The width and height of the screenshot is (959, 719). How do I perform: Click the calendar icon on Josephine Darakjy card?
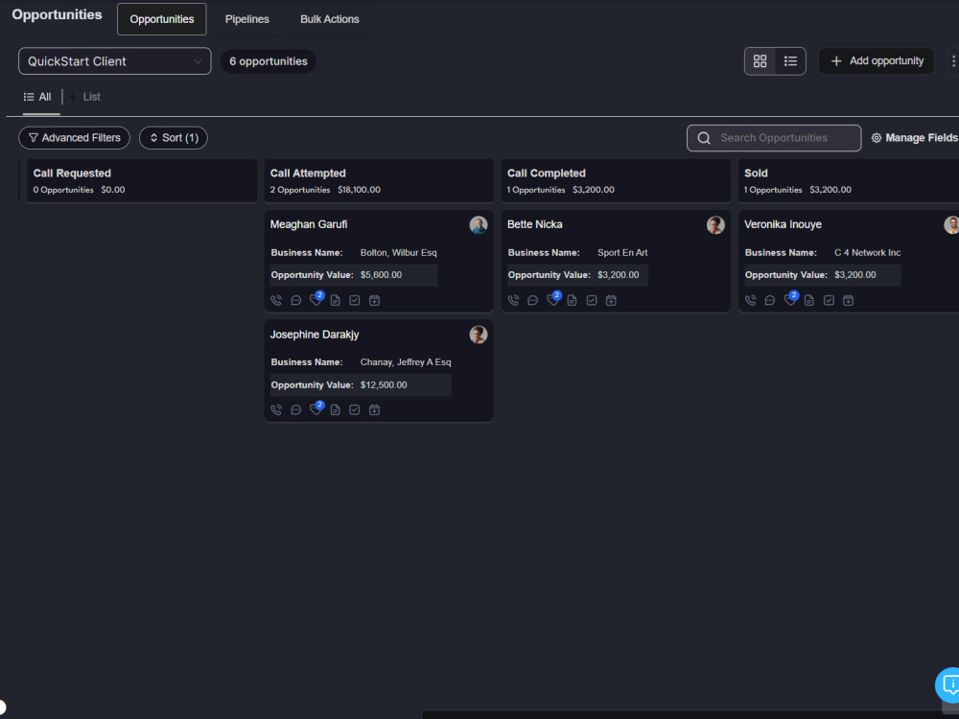374,409
